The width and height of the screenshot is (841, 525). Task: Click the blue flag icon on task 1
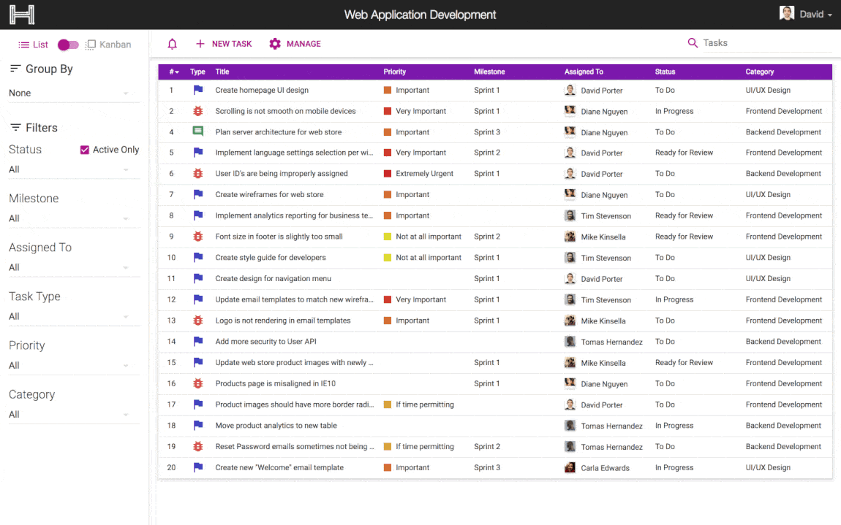197,91
